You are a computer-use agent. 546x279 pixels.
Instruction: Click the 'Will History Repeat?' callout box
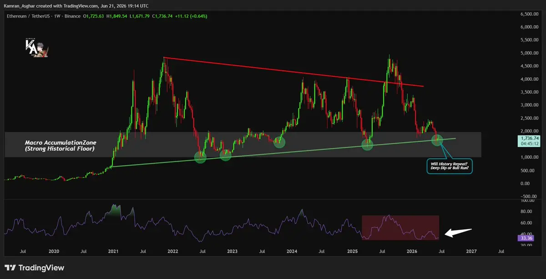click(x=448, y=166)
